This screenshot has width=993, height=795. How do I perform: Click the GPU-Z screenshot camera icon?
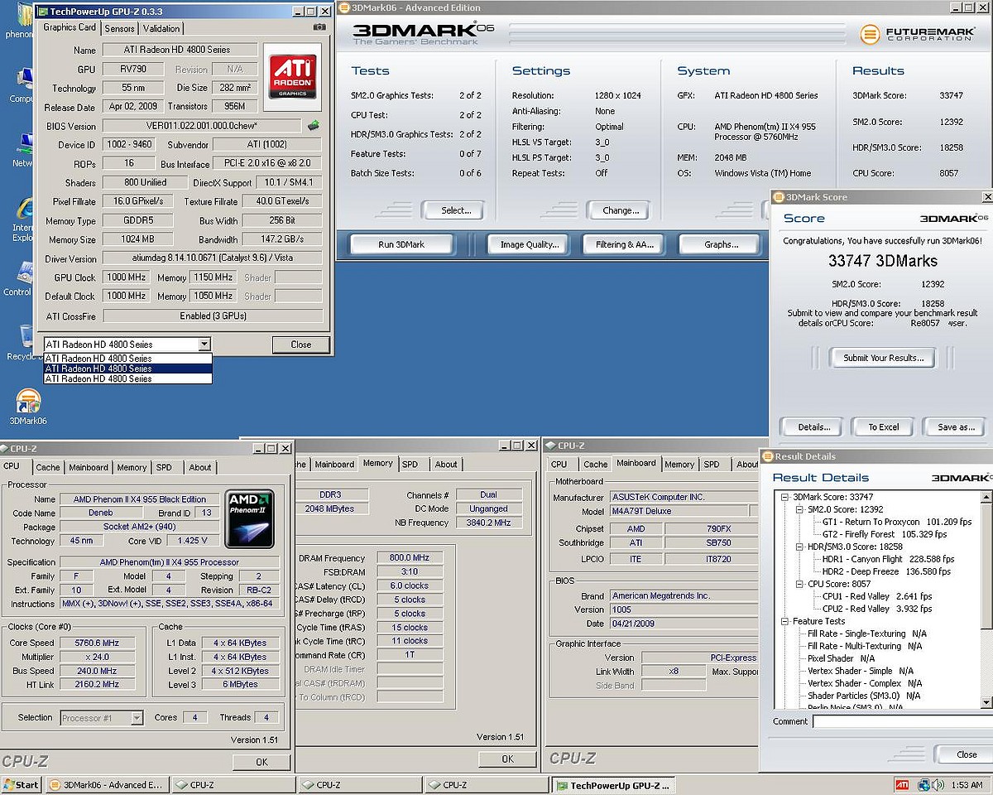pos(319,27)
